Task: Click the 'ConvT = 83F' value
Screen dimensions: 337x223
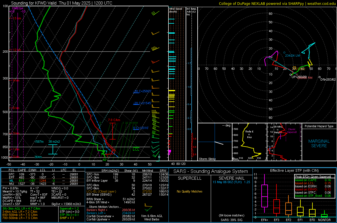Action: pos(39,195)
